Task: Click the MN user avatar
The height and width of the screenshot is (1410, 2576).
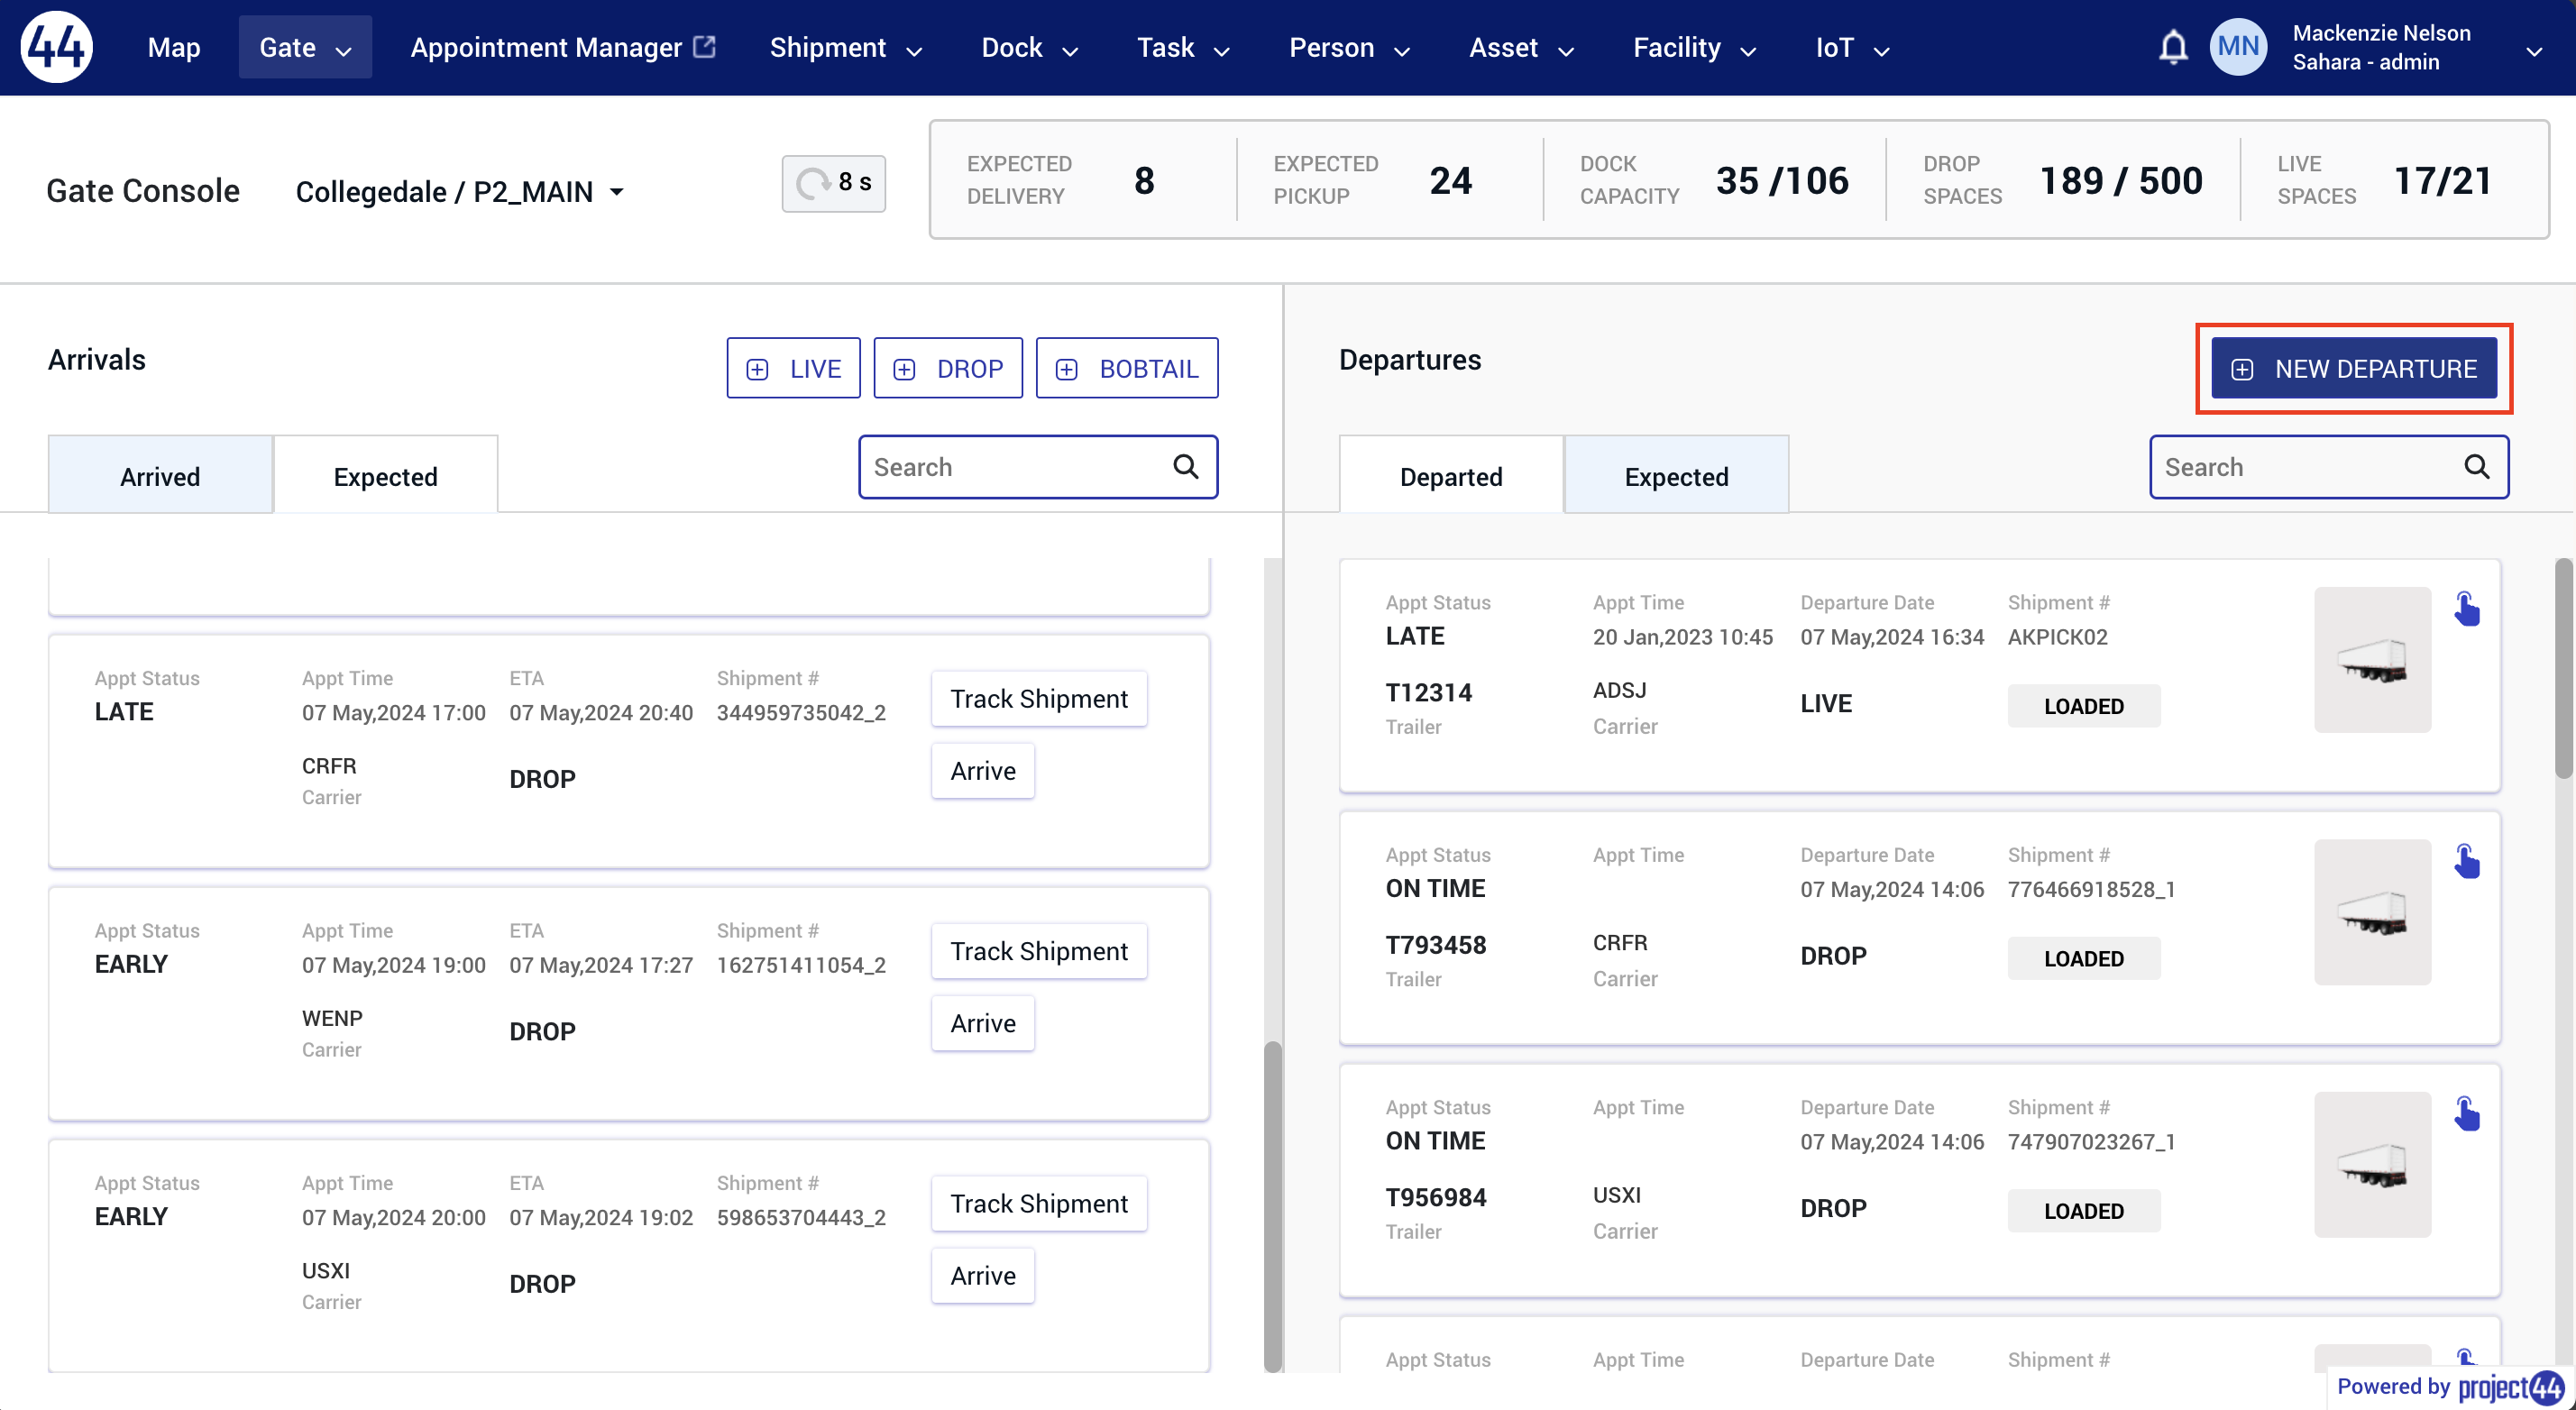Action: [x=2238, y=47]
